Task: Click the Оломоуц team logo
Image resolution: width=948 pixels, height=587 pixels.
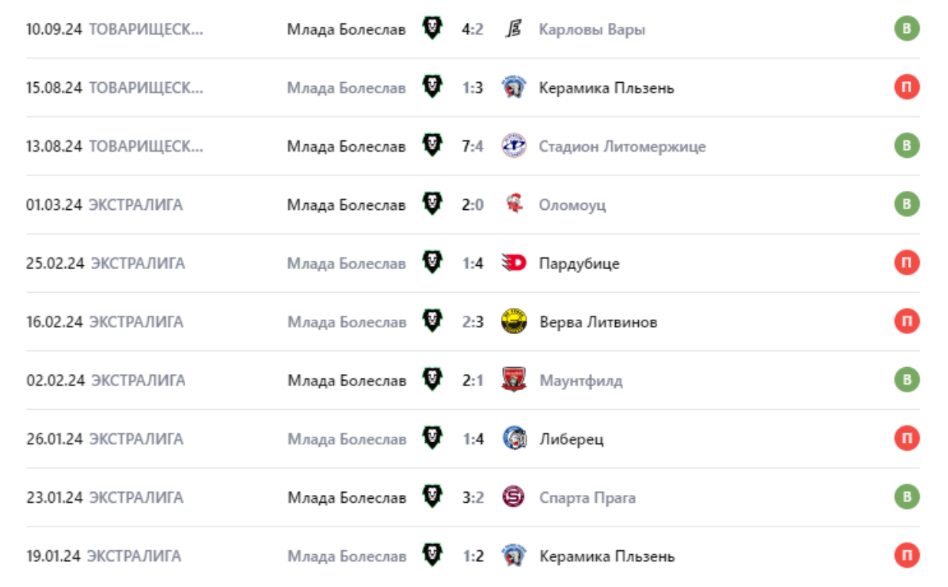Action: 514,205
